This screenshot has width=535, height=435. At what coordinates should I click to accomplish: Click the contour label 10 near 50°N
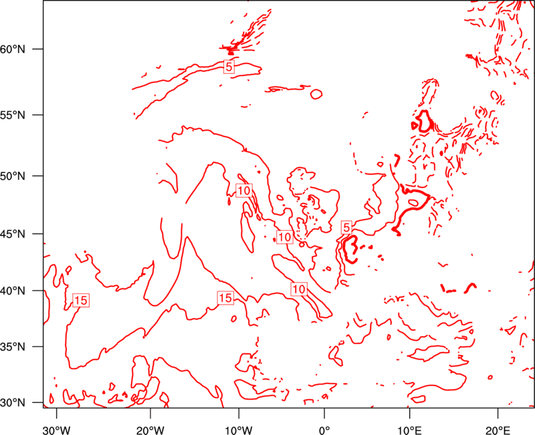pyautogui.click(x=244, y=190)
